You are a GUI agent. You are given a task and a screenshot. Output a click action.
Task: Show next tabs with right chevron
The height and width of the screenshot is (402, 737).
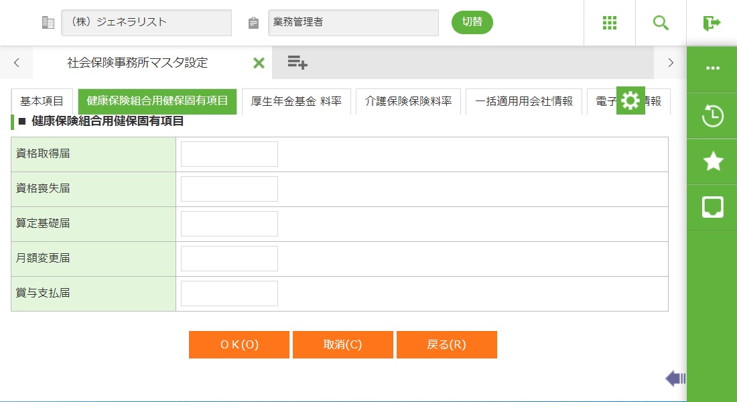(670, 62)
